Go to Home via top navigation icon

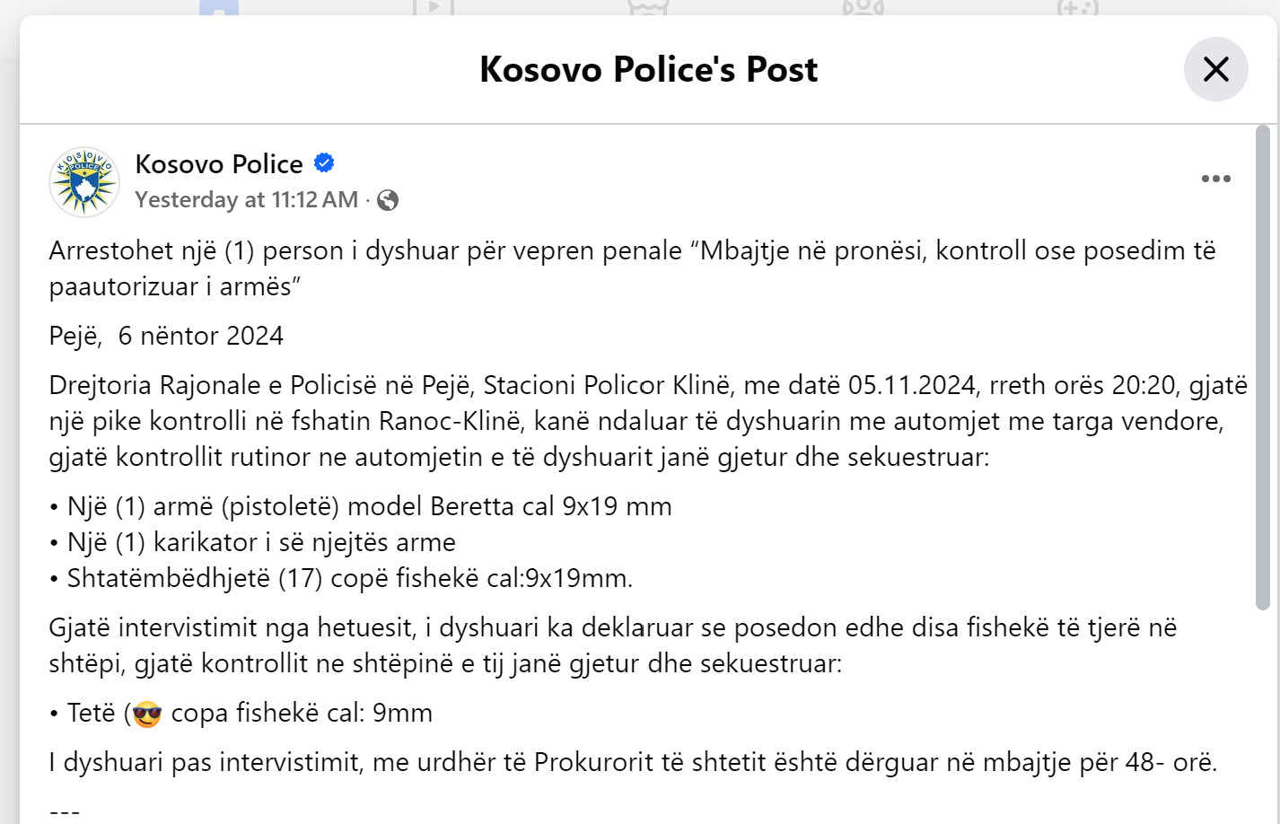(x=219, y=7)
